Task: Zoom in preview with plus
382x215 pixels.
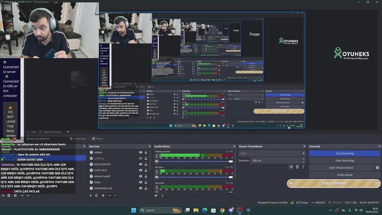Action: pos(40,132)
